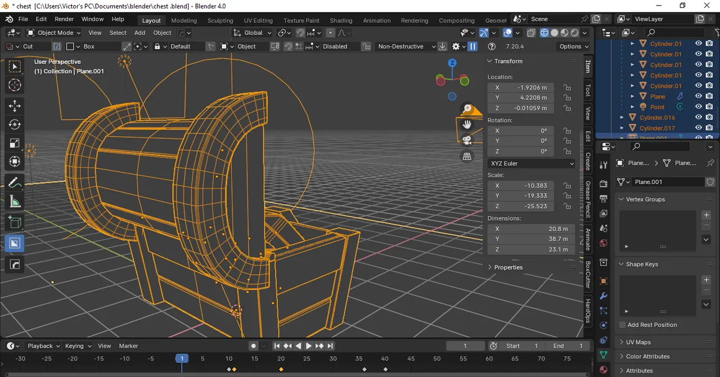Play the animation forward
720x377 pixels.
[x=308, y=346]
